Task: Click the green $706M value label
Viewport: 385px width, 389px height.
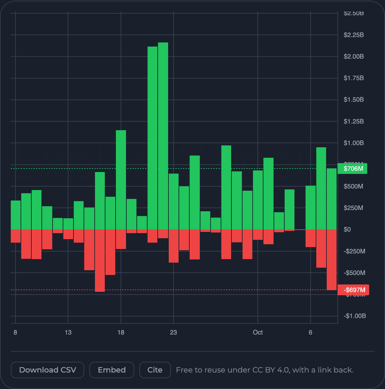Action: pos(352,169)
